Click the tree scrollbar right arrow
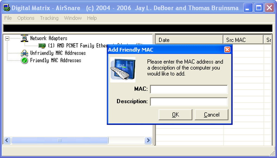The width and height of the screenshot is (277, 158). click(148, 140)
